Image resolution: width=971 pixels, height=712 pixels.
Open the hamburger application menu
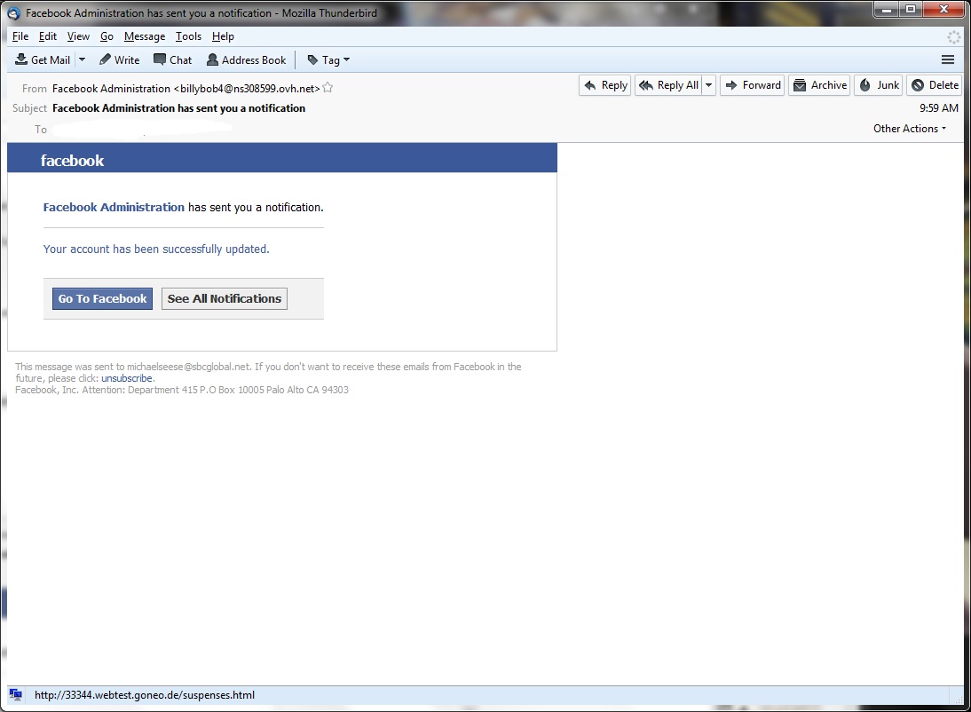pyautogui.click(x=947, y=60)
